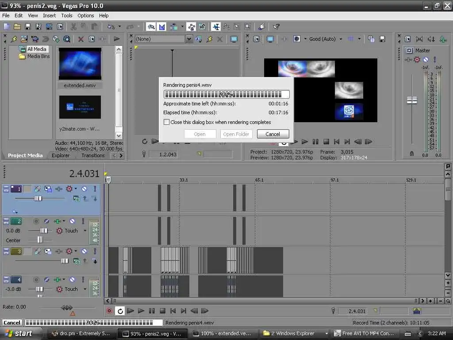
Task: Switch to the Transitions tab
Action: point(93,155)
